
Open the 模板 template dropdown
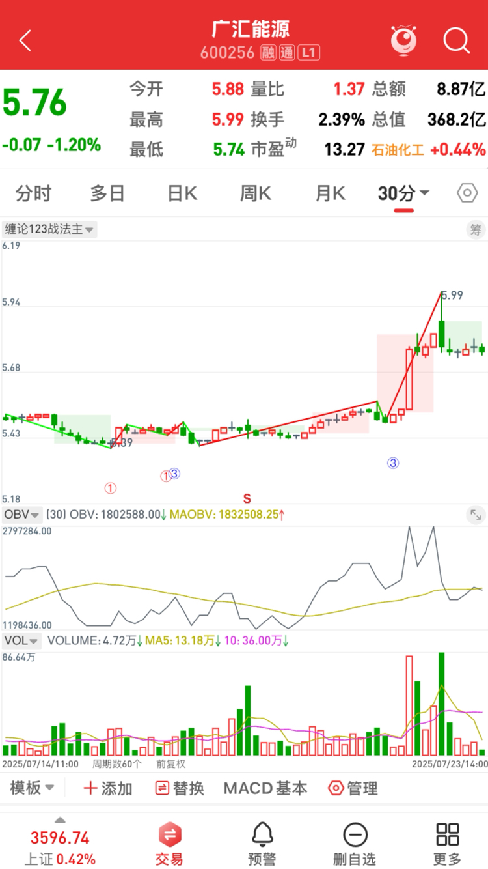click(x=32, y=788)
